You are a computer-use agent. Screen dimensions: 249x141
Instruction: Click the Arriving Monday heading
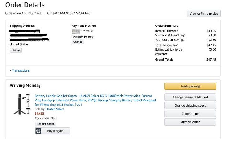25,85
